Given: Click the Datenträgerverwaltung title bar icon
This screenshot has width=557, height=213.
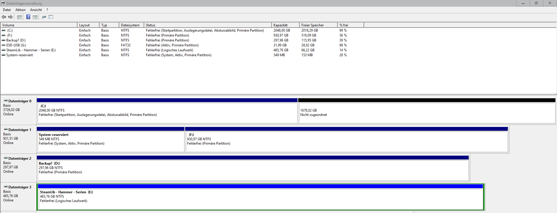Looking at the screenshot, I should (x=3, y=3).
